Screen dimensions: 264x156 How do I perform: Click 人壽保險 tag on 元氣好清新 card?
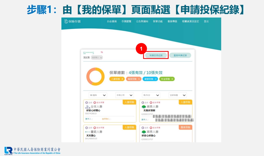(x=185, y=102)
